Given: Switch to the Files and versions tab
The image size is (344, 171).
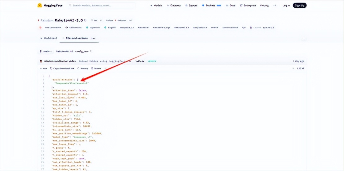Looking at the screenshot, I should click(79, 38).
